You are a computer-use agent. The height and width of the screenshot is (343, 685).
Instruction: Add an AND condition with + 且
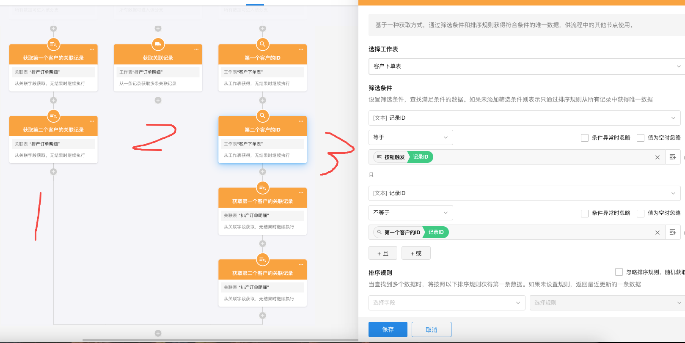click(382, 253)
